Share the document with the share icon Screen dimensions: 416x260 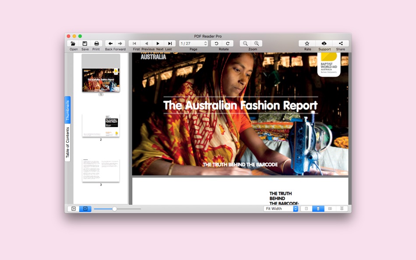(x=341, y=43)
